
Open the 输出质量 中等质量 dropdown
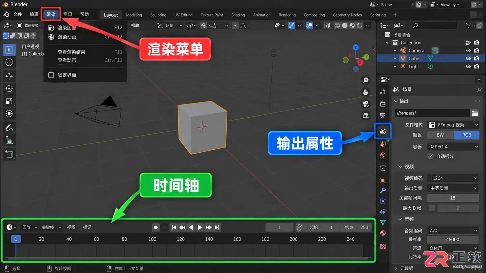453,188
